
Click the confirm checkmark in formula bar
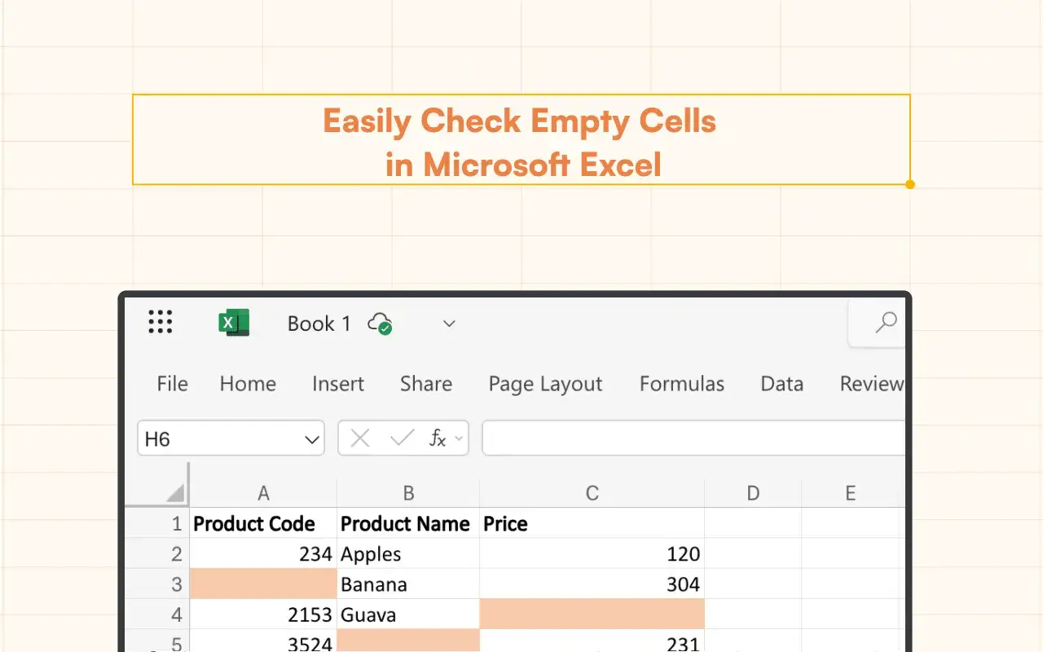tap(402, 439)
